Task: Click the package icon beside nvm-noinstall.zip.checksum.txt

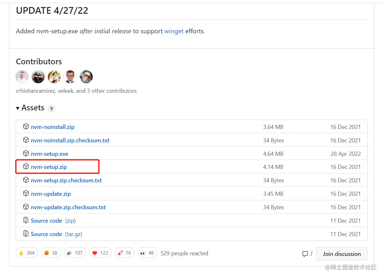Action: pyautogui.click(x=26, y=140)
